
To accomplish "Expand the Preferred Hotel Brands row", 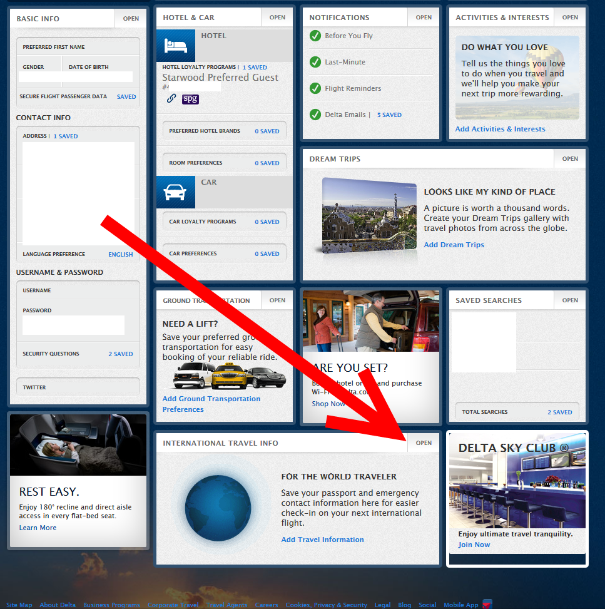I will pyautogui.click(x=224, y=131).
